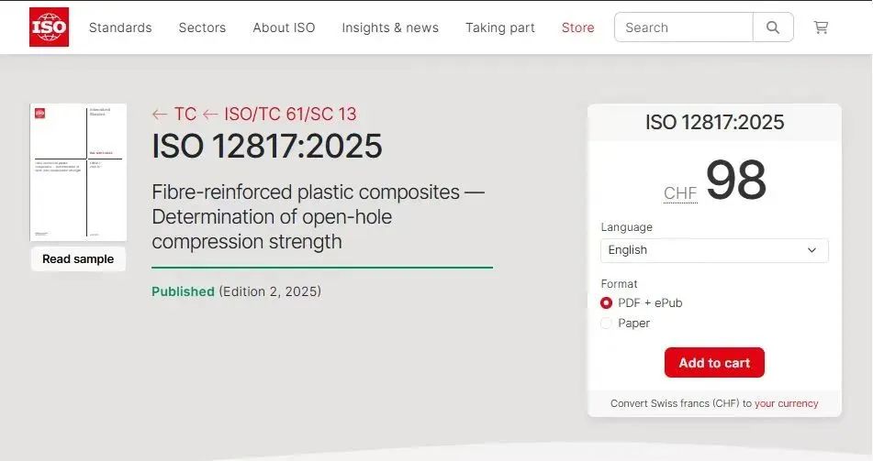The image size is (873, 461).
Task: Follow the ISO/TC 61/SC 13 breadcrumb link
Action: 290,115
